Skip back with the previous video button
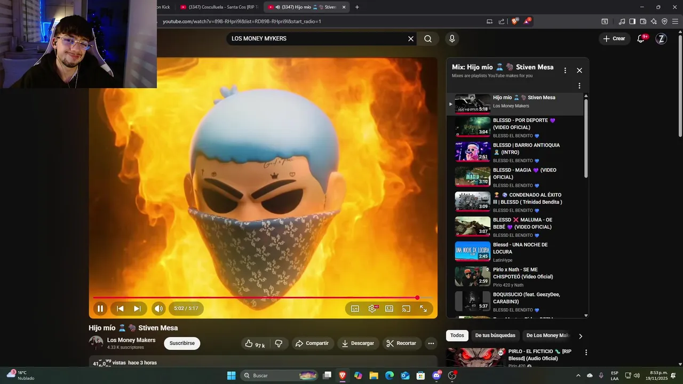Viewport: 683px width, 384px height. click(x=120, y=308)
